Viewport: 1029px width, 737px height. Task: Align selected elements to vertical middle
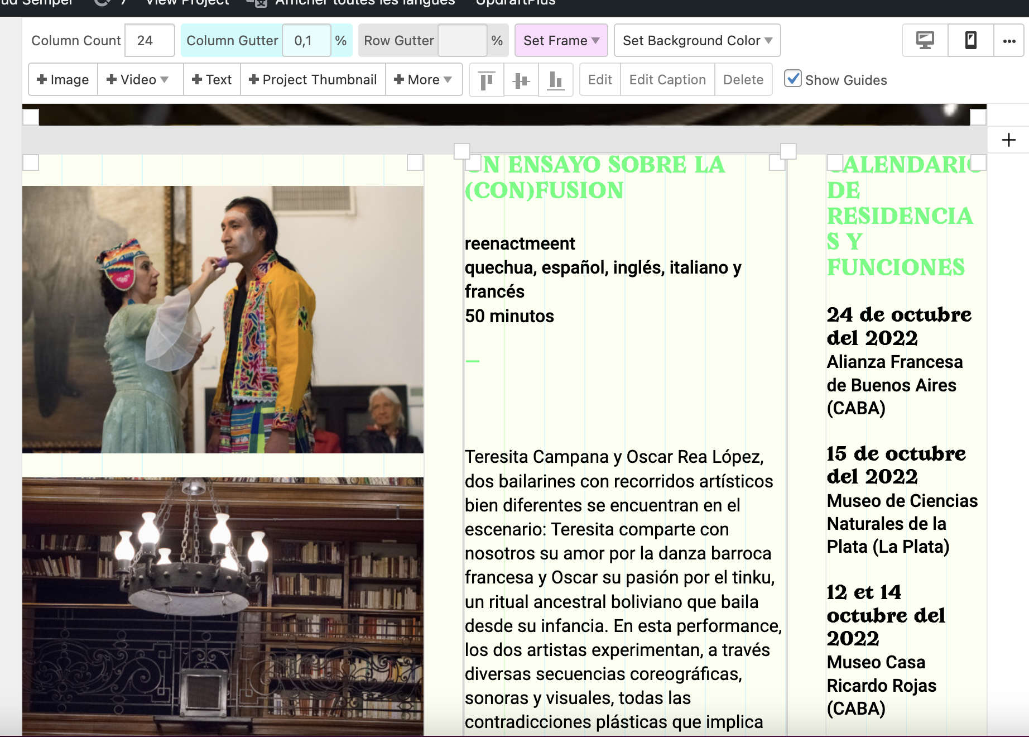pos(521,80)
